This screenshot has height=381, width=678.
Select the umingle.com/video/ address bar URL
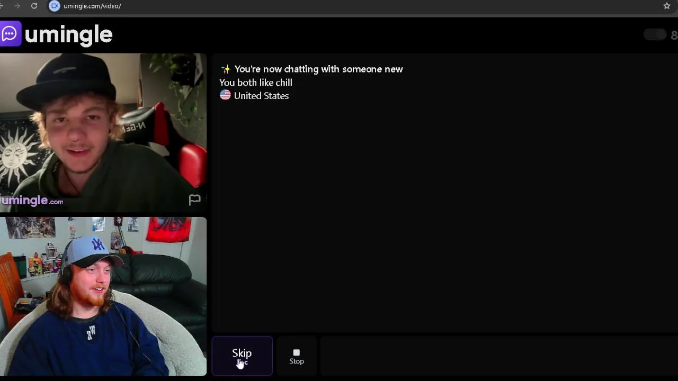pyautogui.click(x=92, y=6)
